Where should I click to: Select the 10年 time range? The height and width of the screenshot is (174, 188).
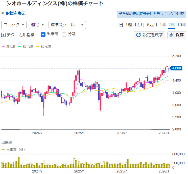(181, 25)
